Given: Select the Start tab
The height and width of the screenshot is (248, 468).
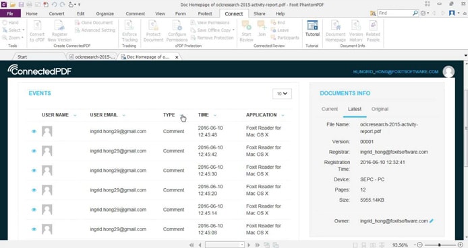Looking at the screenshot, I should [22, 57].
